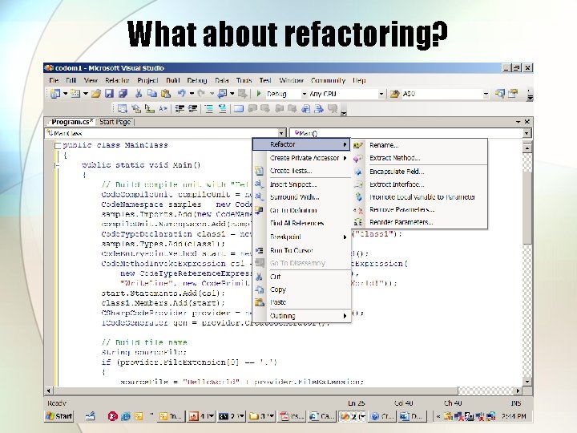Click the Redo toolbar icon
Screen dimensions: 577x433
(x=201, y=94)
